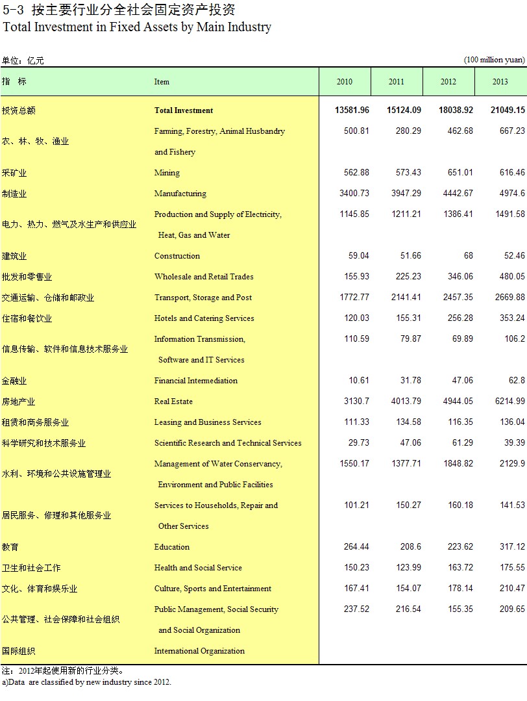Viewport: 527px width, 701px height.
Task: Click 'Production and Supply of Electricity,' label
Action: (x=218, y=214)
